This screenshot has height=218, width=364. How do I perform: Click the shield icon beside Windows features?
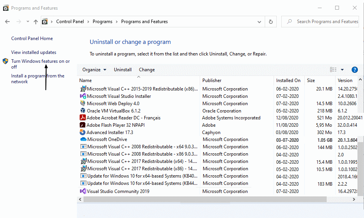coord(5,61)
